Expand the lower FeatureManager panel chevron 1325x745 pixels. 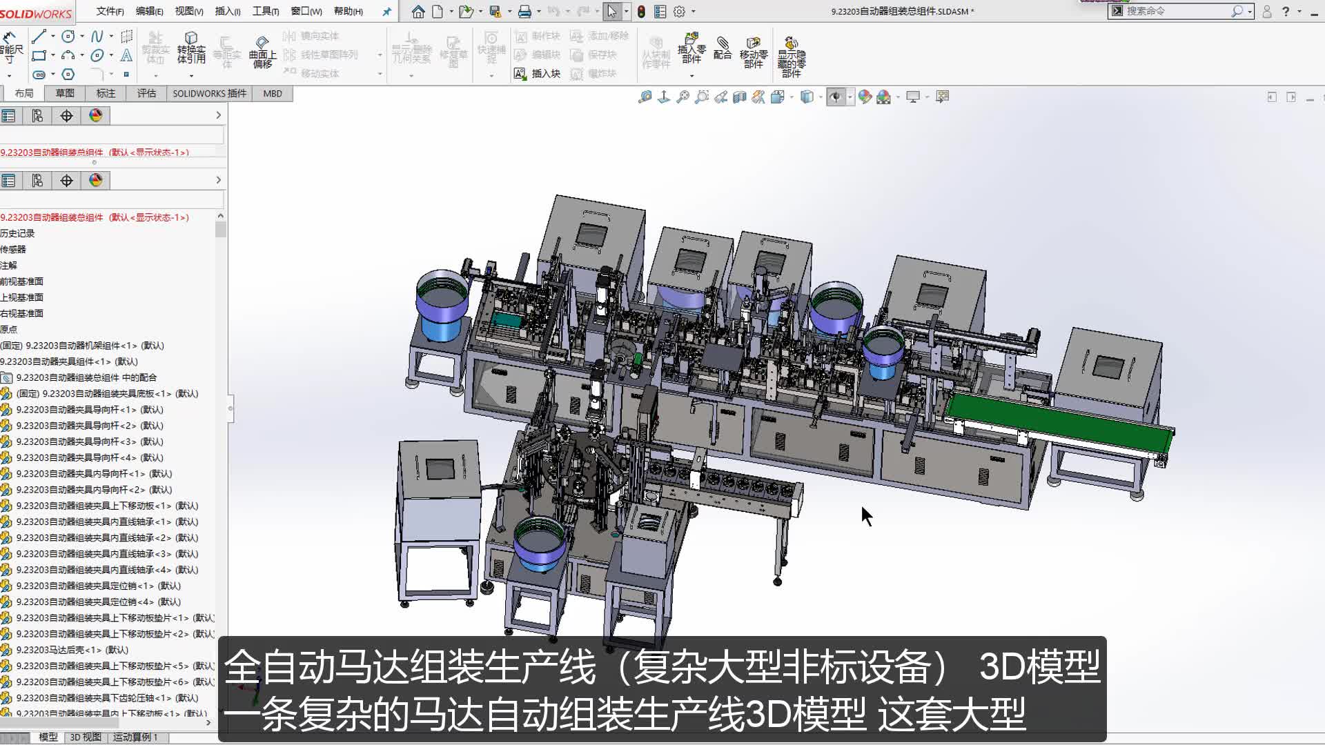pos(219,181)
